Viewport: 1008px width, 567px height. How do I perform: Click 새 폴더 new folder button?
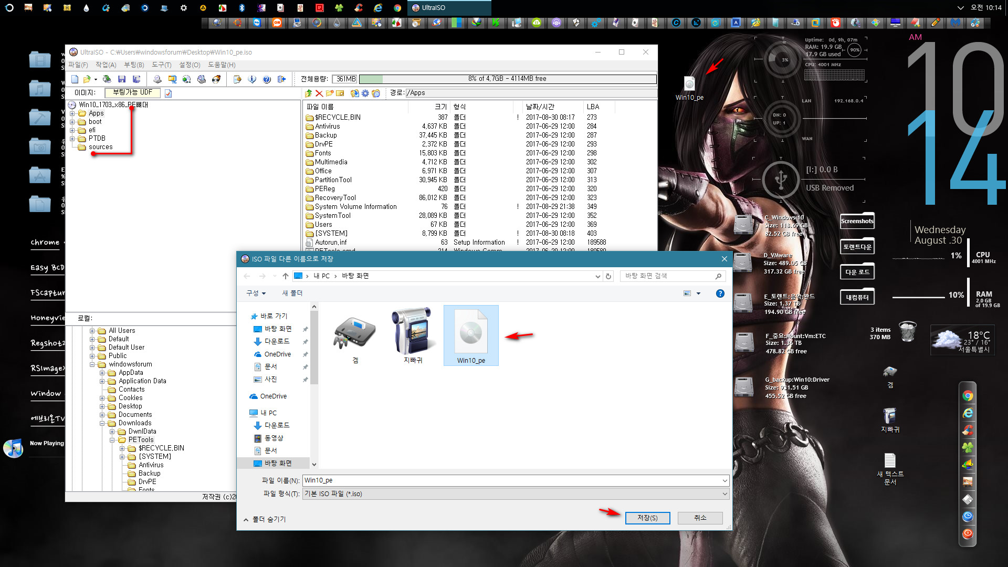tap(292, 293)
